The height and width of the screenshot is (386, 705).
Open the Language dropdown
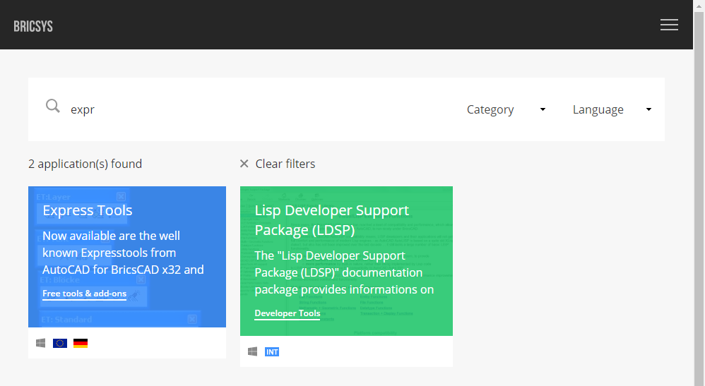click(x=612, y=109)
